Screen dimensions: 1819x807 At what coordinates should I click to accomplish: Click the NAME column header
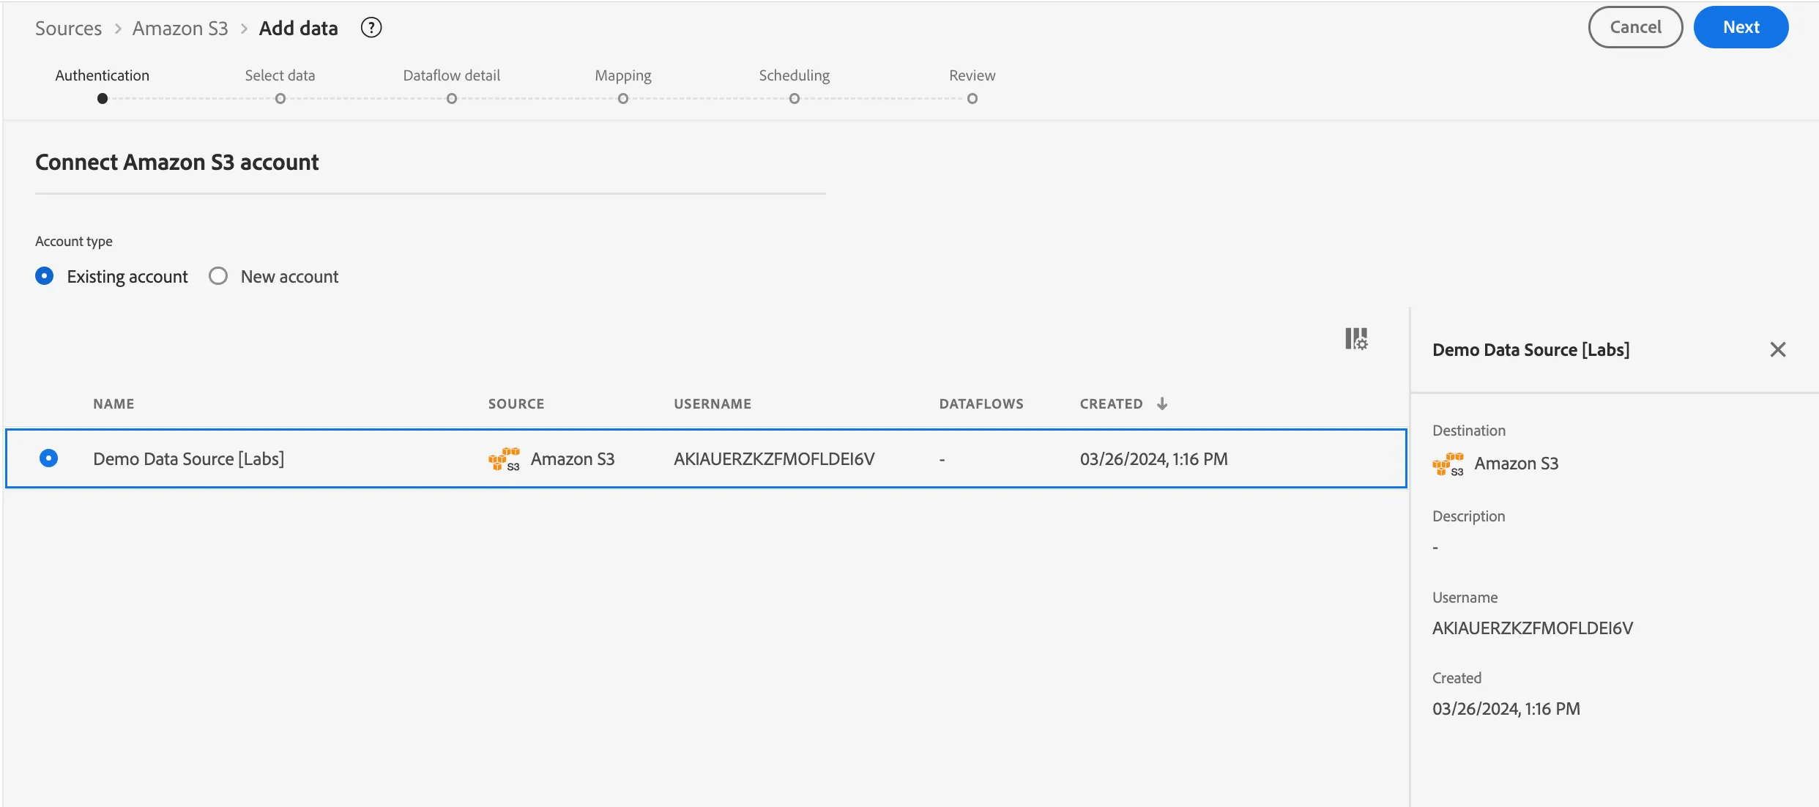click(114, 403)
